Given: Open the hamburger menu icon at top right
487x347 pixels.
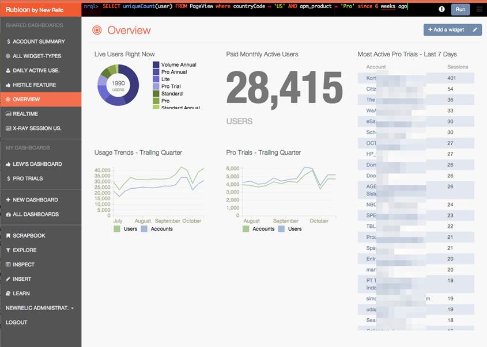Looking at the screenshot, I should tap(480, 9).
